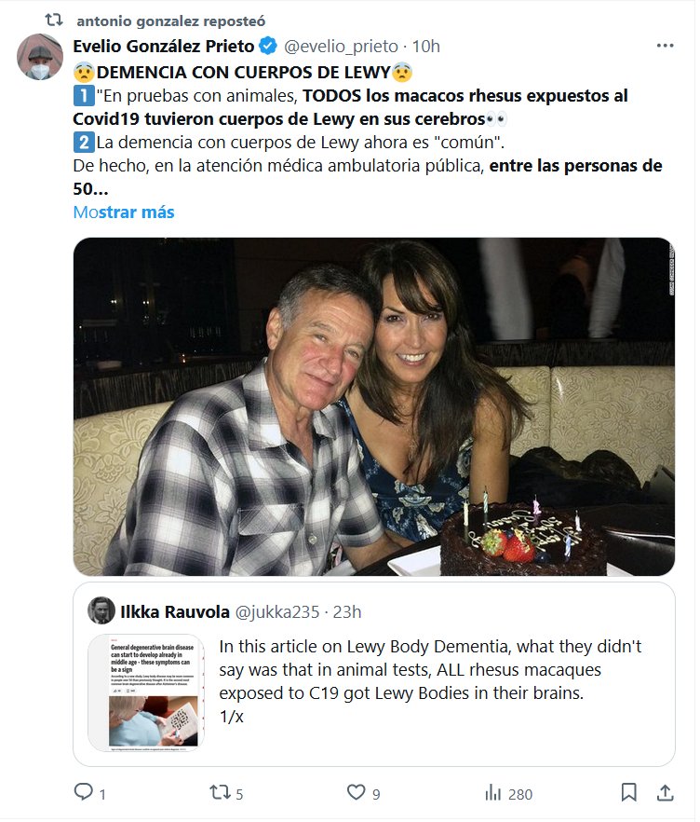This screenshot has width=700, height=822.
Task: Open the three-dot more options menu
Action: [x=665, y=46]
